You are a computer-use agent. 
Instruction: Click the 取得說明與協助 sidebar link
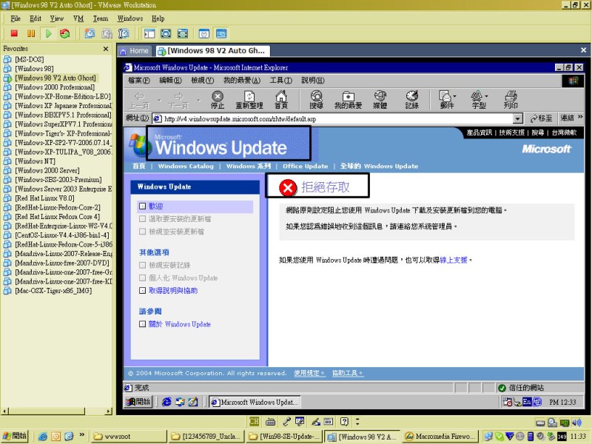[x=173, y=291]
